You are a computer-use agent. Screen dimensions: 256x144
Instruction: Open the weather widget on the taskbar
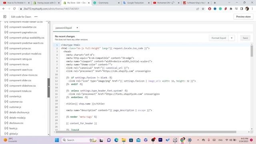10,140
